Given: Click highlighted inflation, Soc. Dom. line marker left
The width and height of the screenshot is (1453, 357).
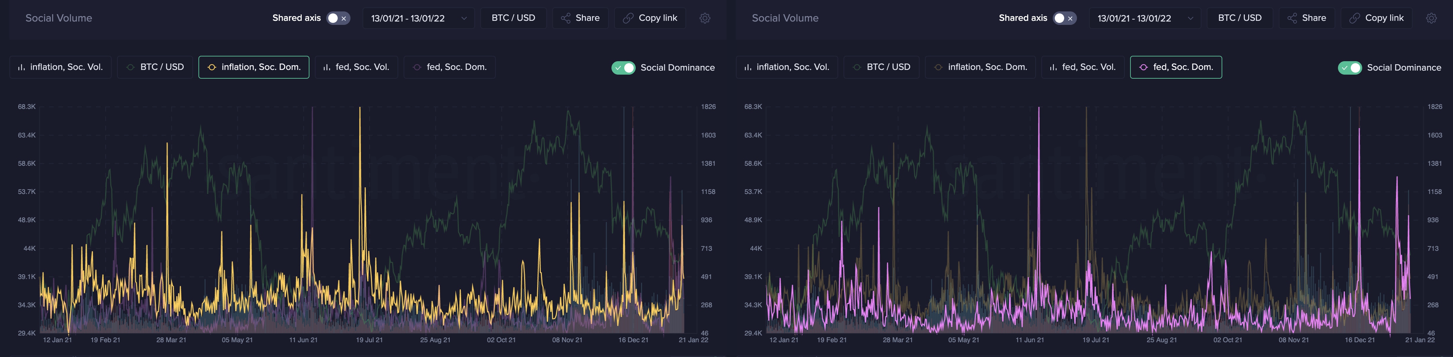Looking at the screenshot, I should pyautogui.click(x=212, y=67).
